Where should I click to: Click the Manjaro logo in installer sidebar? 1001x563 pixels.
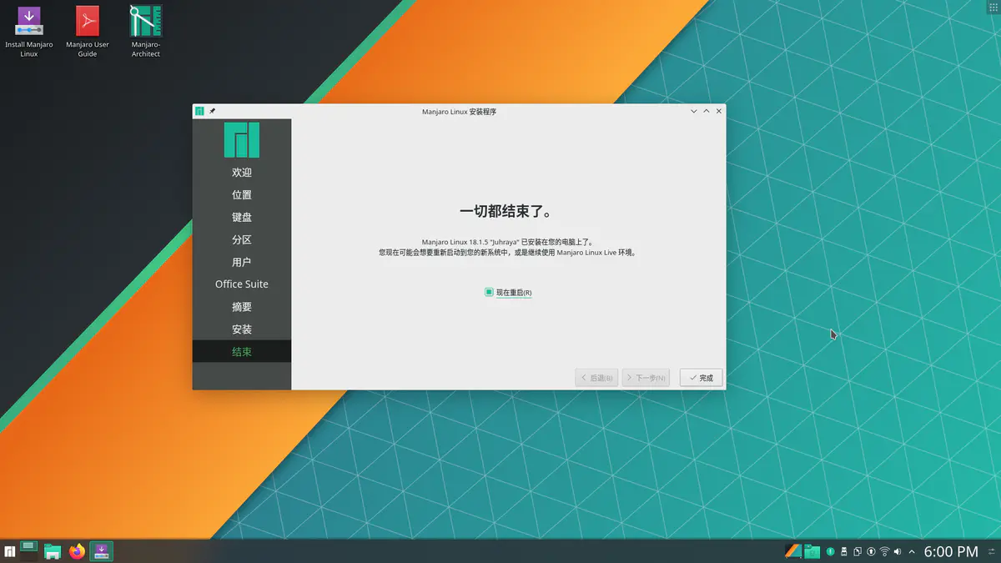242,140
